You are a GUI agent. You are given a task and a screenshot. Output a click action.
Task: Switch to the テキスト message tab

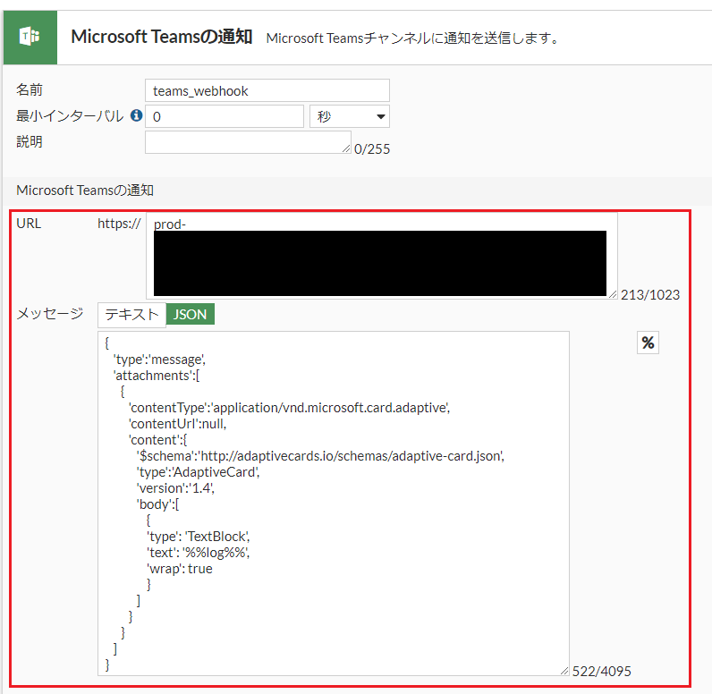[131, 315]
